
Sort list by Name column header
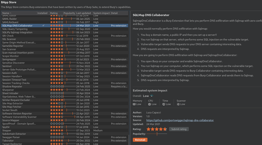19,13
